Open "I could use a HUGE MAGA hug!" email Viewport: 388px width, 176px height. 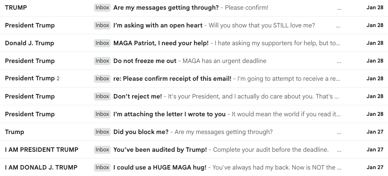click(160, 168)
